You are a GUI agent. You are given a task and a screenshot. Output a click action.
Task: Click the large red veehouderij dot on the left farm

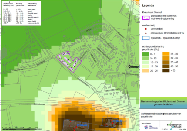(76, 127)
